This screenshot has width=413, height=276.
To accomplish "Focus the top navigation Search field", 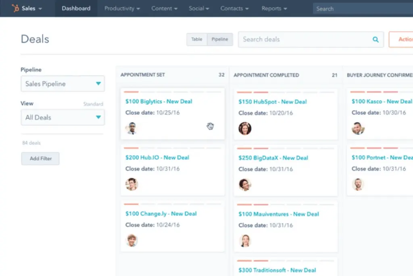I will point(363,9).
